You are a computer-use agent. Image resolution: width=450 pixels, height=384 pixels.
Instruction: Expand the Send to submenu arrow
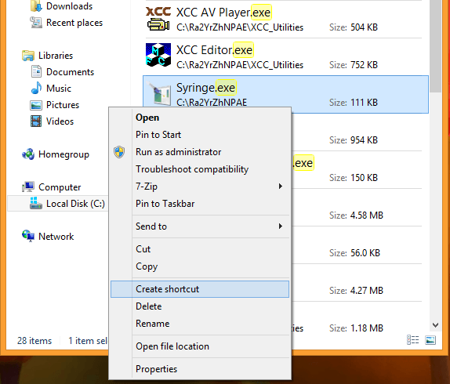click(x=281, y=226)
